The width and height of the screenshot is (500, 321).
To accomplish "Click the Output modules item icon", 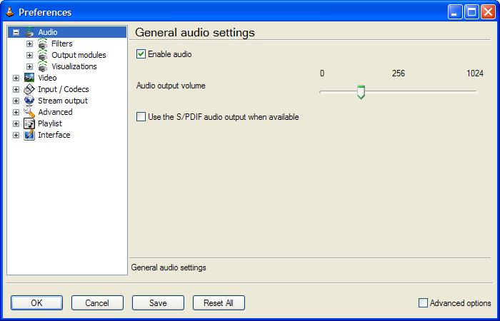I will point(42,55).
